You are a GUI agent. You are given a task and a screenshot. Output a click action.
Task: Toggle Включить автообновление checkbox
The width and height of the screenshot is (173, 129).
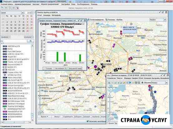88,121
